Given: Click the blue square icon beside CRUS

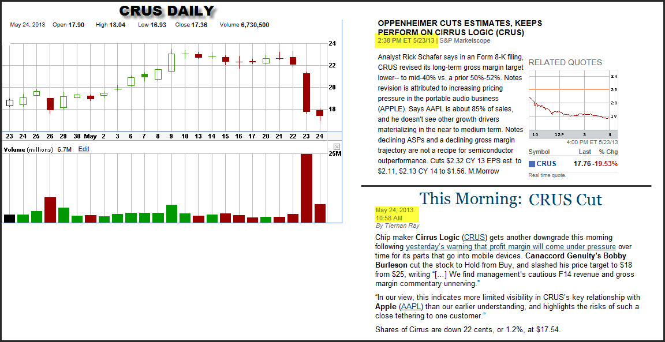Looking at the screenshot, I should 532,164.
